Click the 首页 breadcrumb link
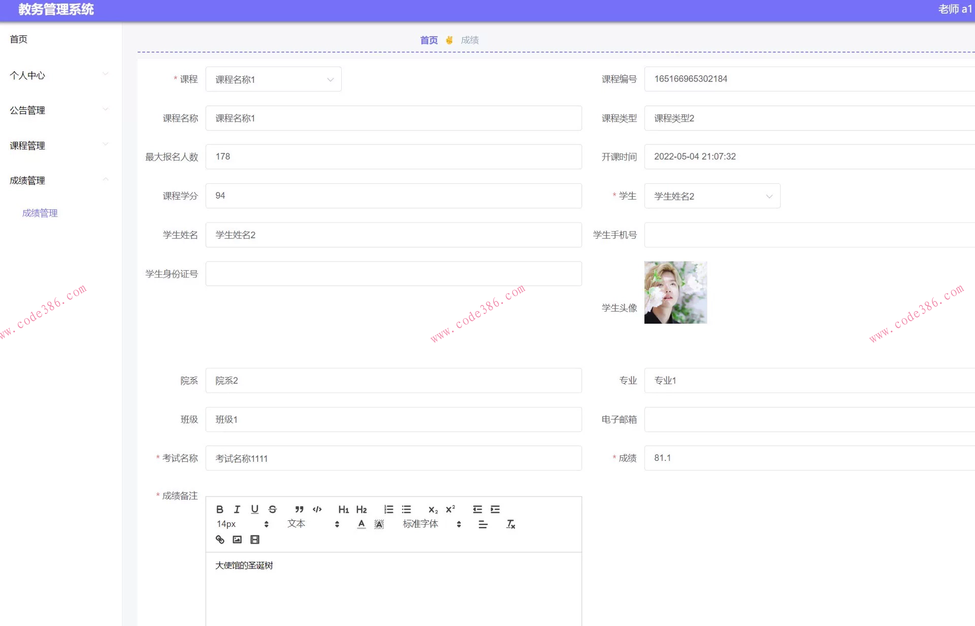Screen dimensions: 975x626 point(429,40)
